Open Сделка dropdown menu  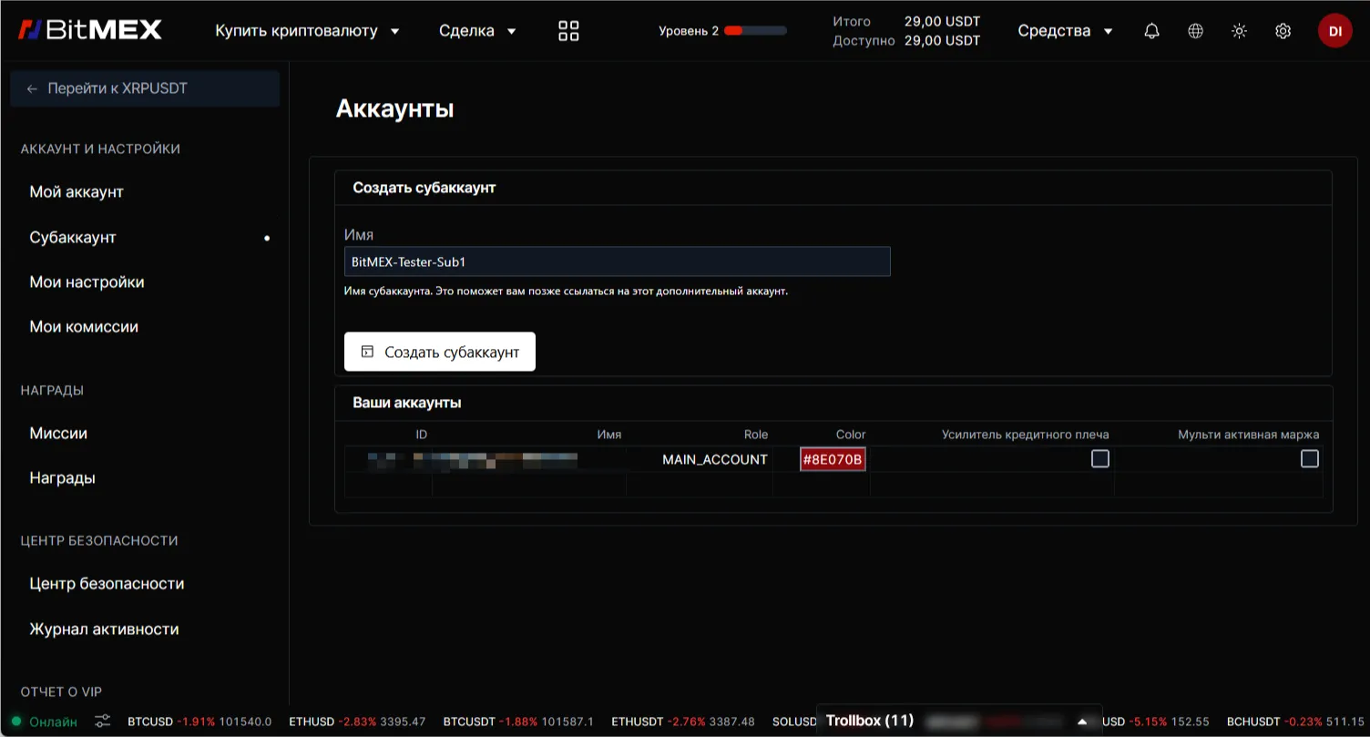coord(477,31)
